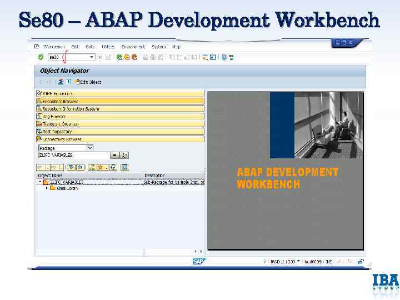Viewport: 400px width, 300px height.
Task: Open the Utilities menu
Action: coord(108,47)
